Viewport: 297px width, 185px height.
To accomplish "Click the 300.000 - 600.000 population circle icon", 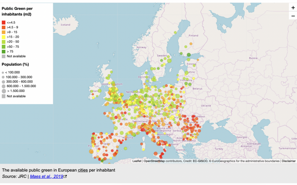I will (x=3, y=82).
